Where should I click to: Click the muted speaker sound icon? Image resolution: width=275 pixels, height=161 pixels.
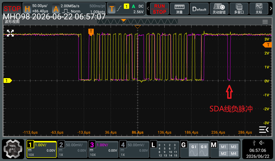pos(262,143)
